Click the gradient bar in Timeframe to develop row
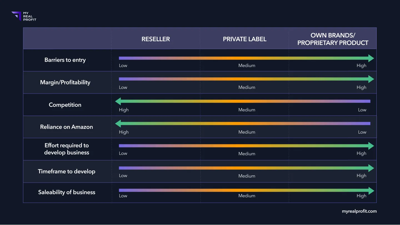 (x=244, y=168)
